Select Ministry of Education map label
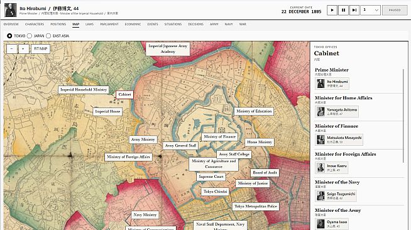This screenshot has width=411, height=230. click(x=254, y=111)
